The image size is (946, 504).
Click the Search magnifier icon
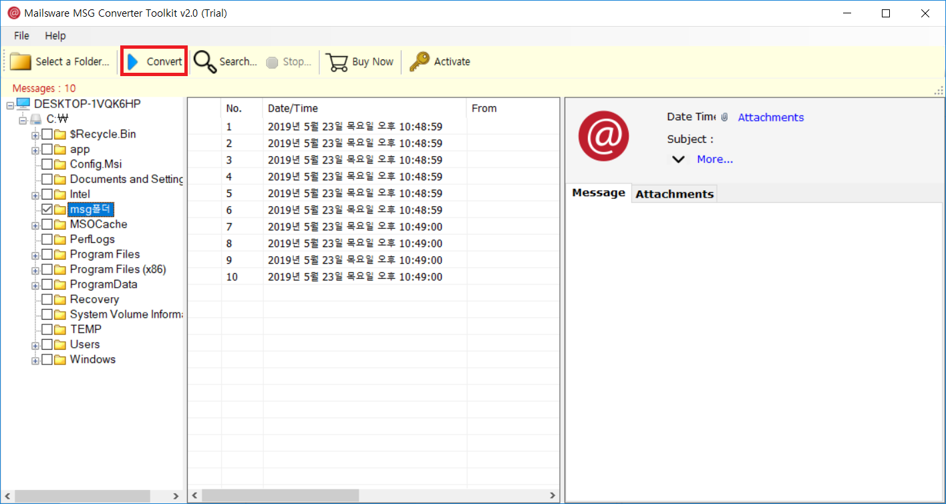[204, 62]
